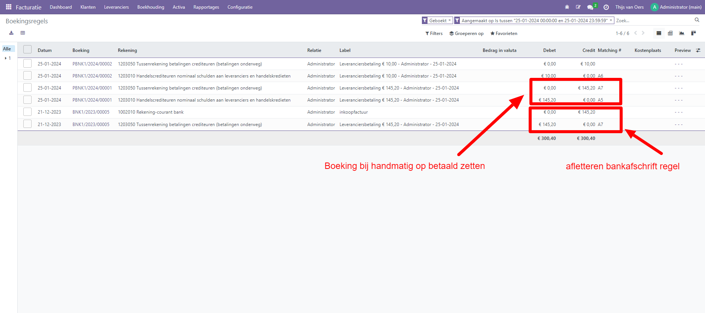
Task: Switch to pivot table view
Action: (670, 33)
